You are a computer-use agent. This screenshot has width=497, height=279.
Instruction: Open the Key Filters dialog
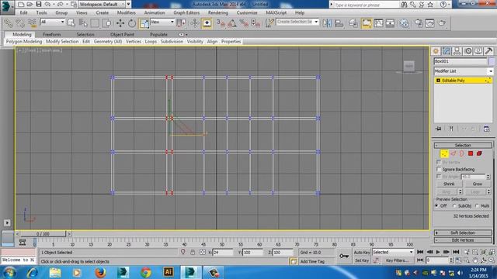(397, 260)
